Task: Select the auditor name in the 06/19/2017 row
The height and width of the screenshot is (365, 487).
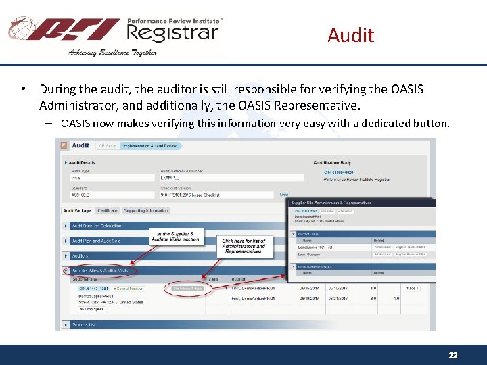Action: [253, 299]
